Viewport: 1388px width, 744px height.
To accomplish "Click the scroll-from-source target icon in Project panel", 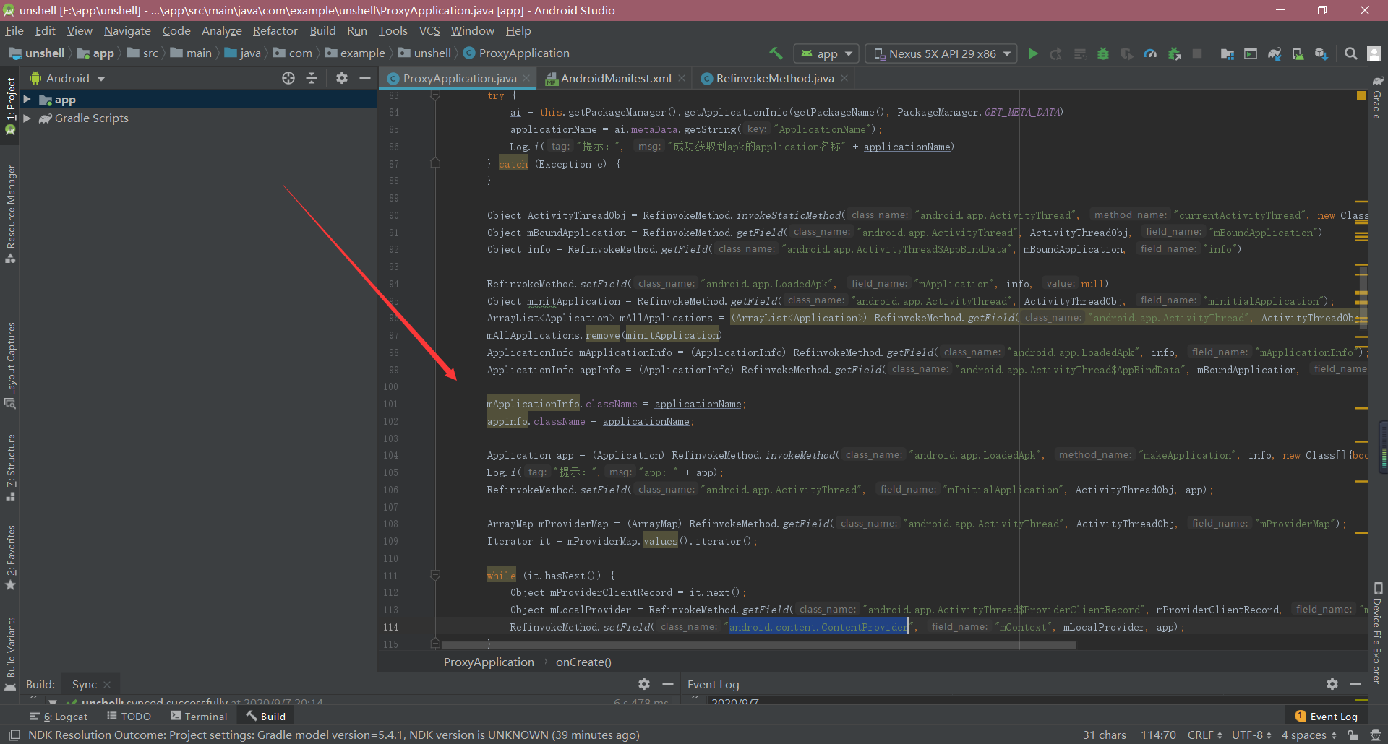I will click(x=288, y=78).
